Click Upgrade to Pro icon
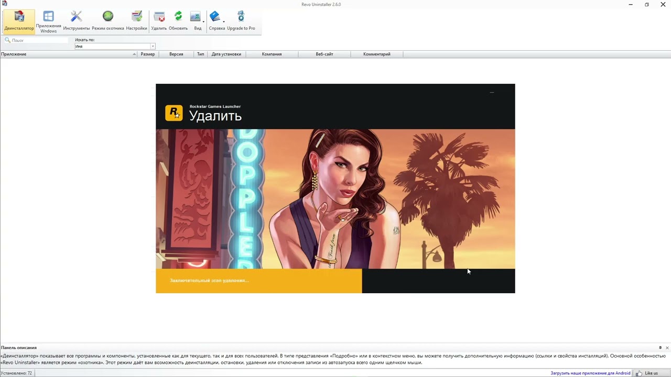Image resolution: width=671 pixels, height=377 pixels. click(x=241, y=21)
